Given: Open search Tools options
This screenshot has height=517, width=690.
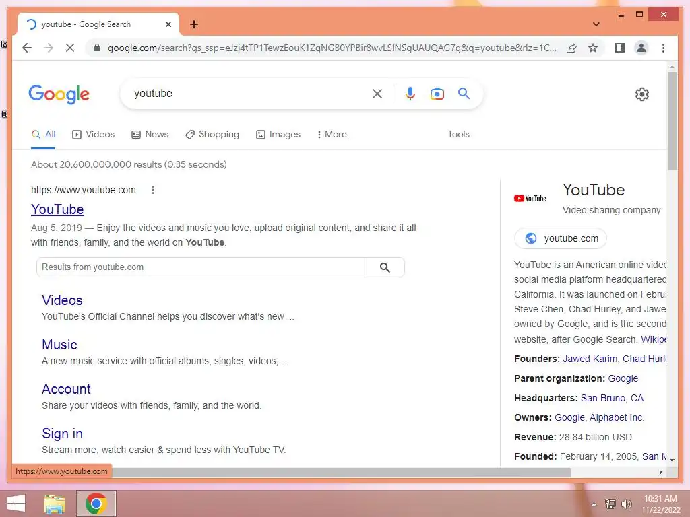Looking at the screenshot, I should click(x=458, y=135).
